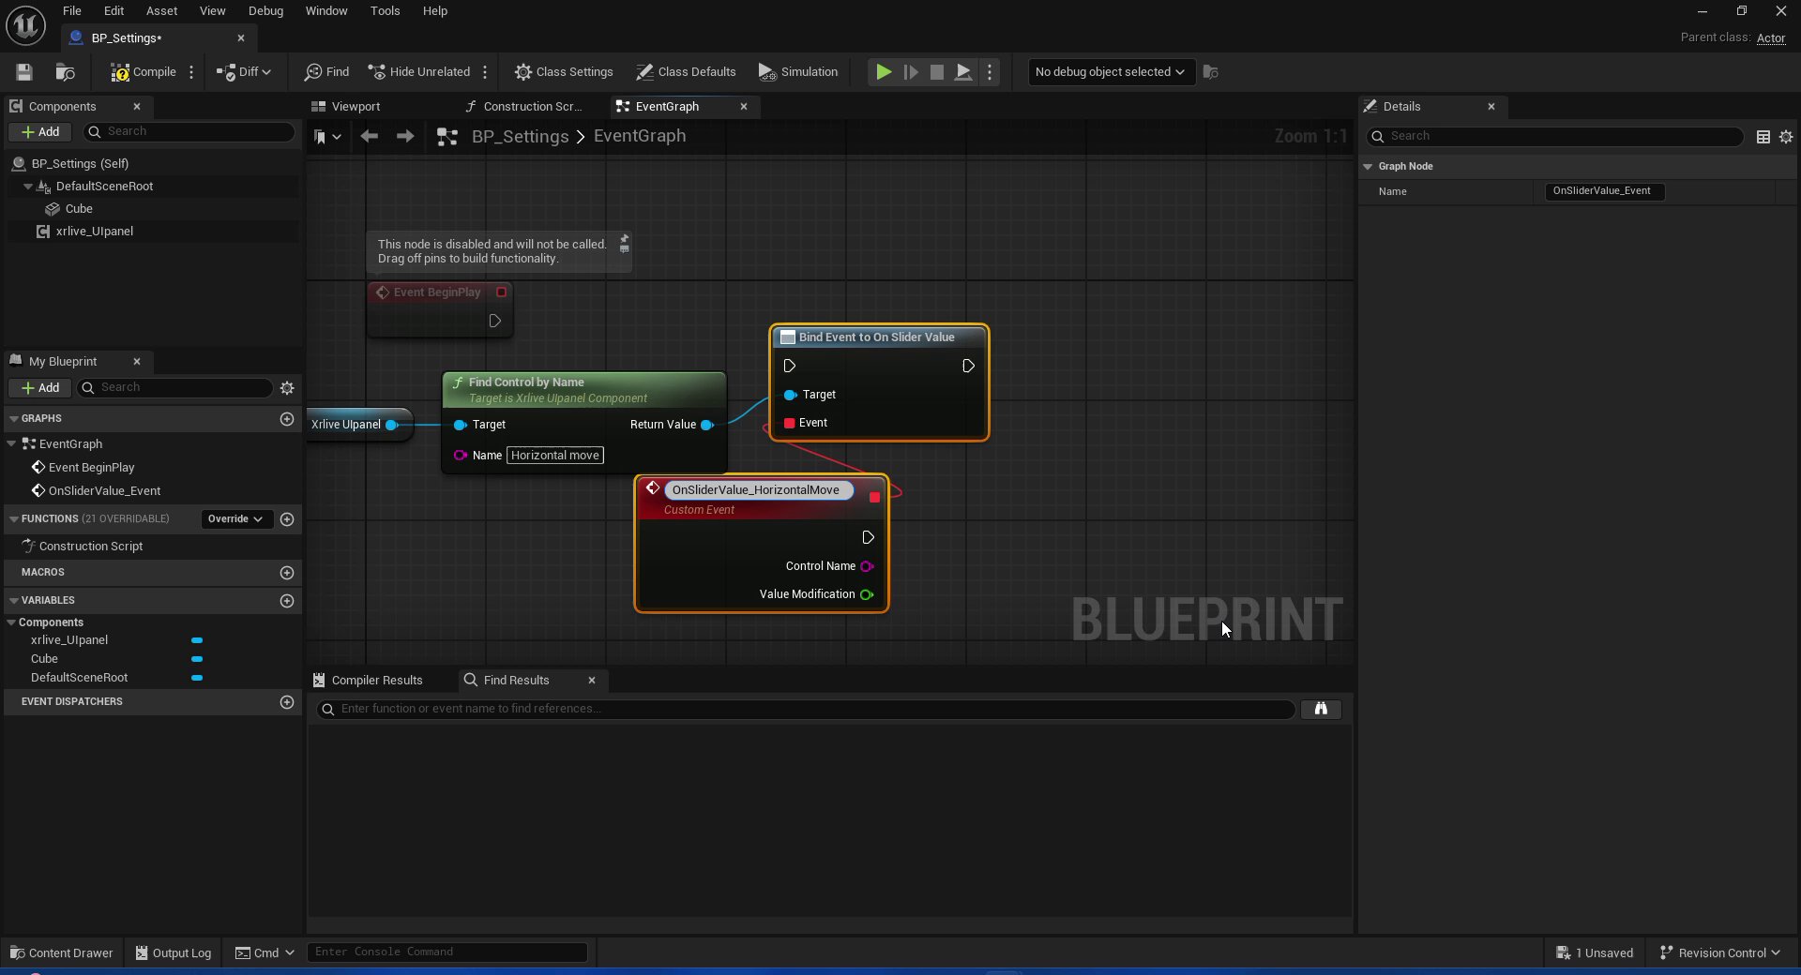Screen dimensions: 1801x975
Task: Click the Browse to asset icon
Action: click(x=65, y=72)
